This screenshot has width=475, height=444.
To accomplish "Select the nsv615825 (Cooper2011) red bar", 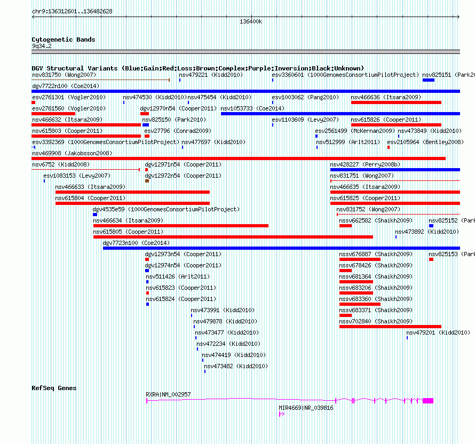I will [395, 203].
